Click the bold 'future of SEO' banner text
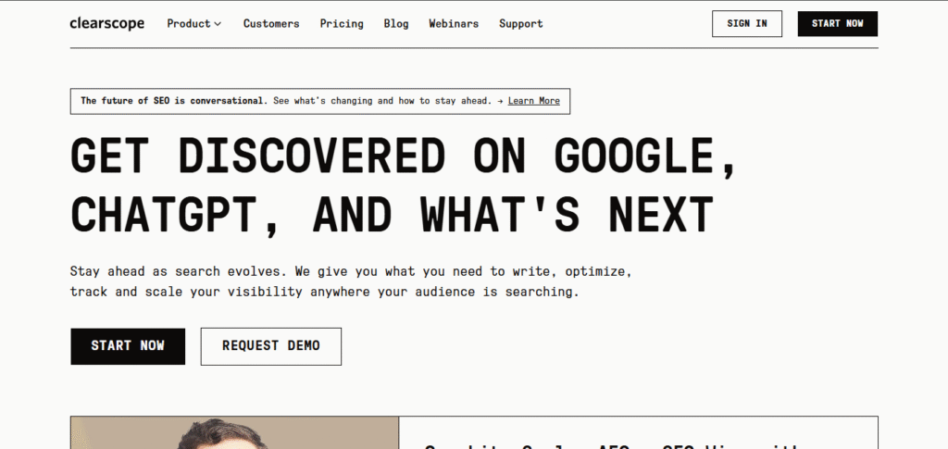Viewport: 948px width, 449px height. pyautogui.click(x=173, y=101)
